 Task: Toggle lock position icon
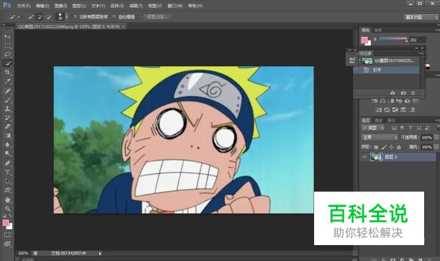[391, 146]
